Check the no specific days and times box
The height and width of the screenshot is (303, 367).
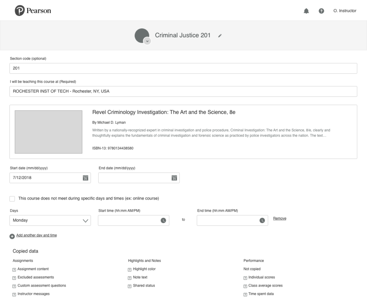(x=12, y=199)
